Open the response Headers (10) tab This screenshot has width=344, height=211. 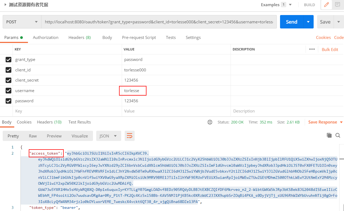(49, 122)
